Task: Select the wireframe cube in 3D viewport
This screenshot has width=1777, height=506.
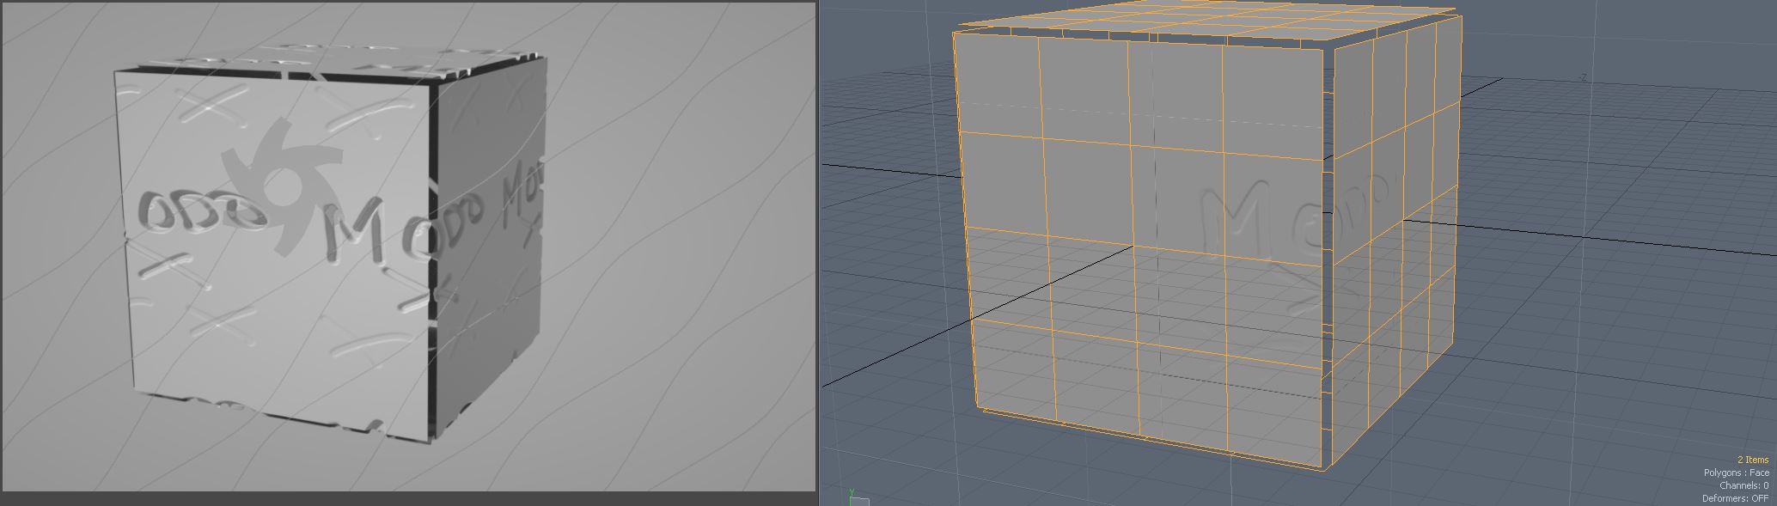Action: (1207, 236)
